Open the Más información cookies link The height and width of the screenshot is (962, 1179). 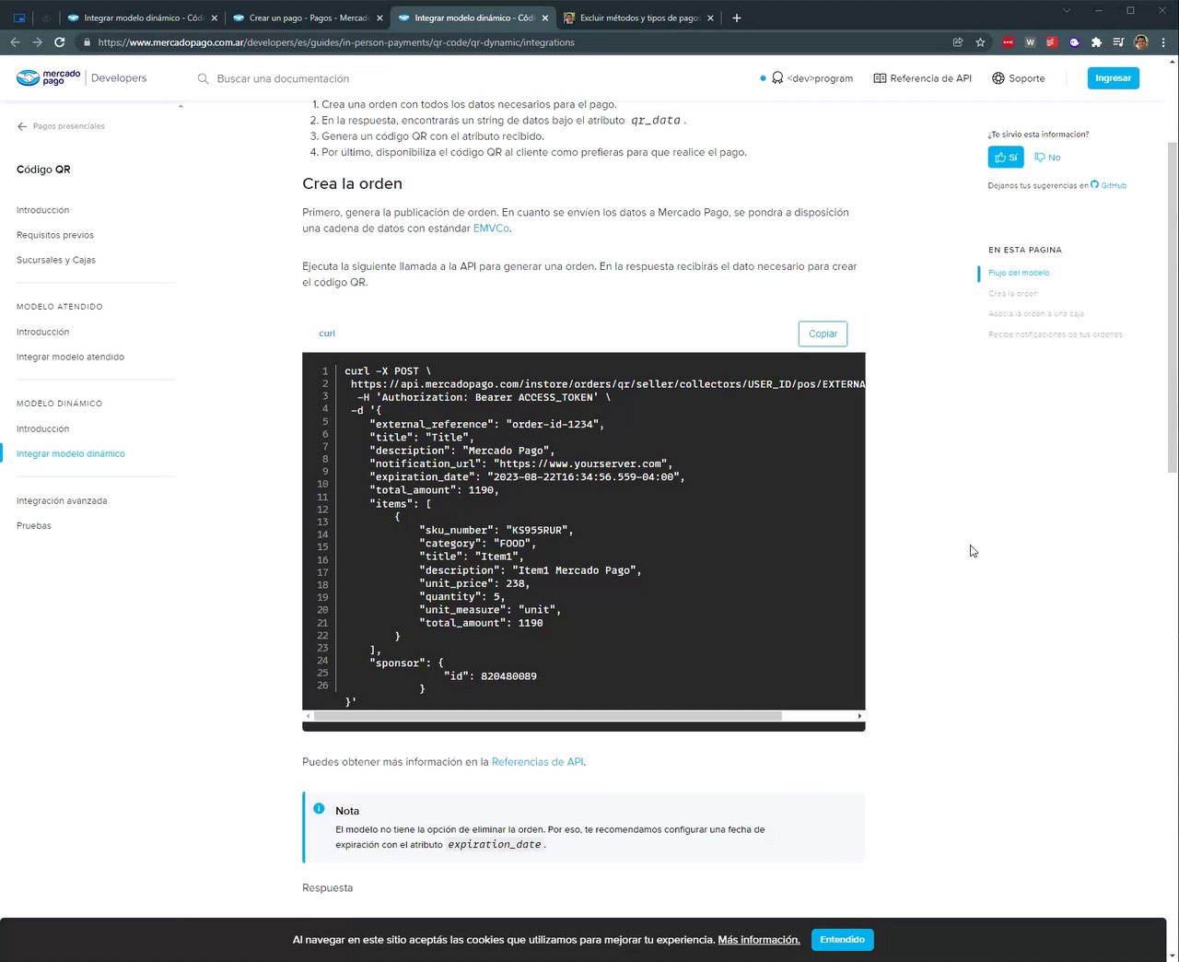[759, 940]
